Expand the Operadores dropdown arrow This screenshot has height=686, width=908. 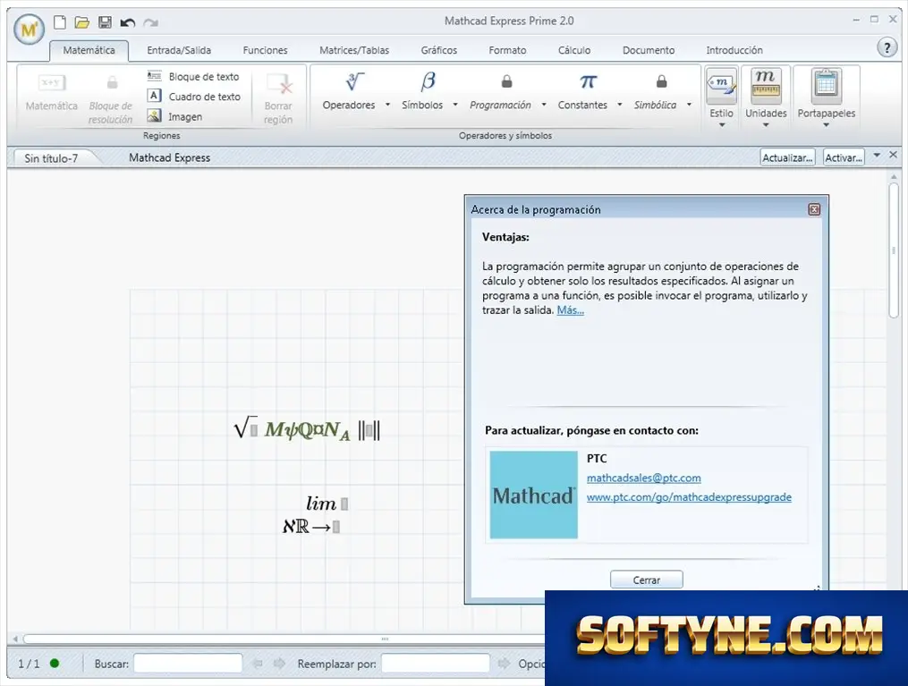[387, 105]
